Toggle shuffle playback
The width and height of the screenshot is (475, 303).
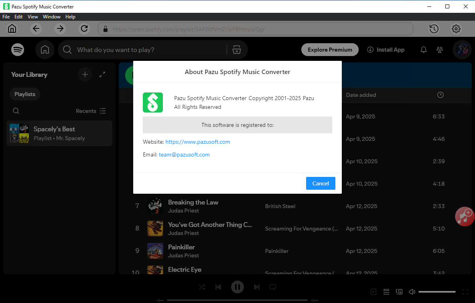click(x=202, y=287)
